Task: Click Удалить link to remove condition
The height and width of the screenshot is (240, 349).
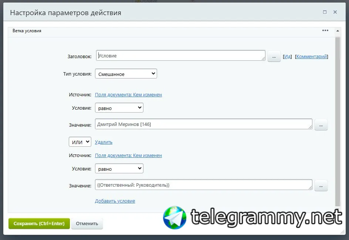Action: pos(104,142)
